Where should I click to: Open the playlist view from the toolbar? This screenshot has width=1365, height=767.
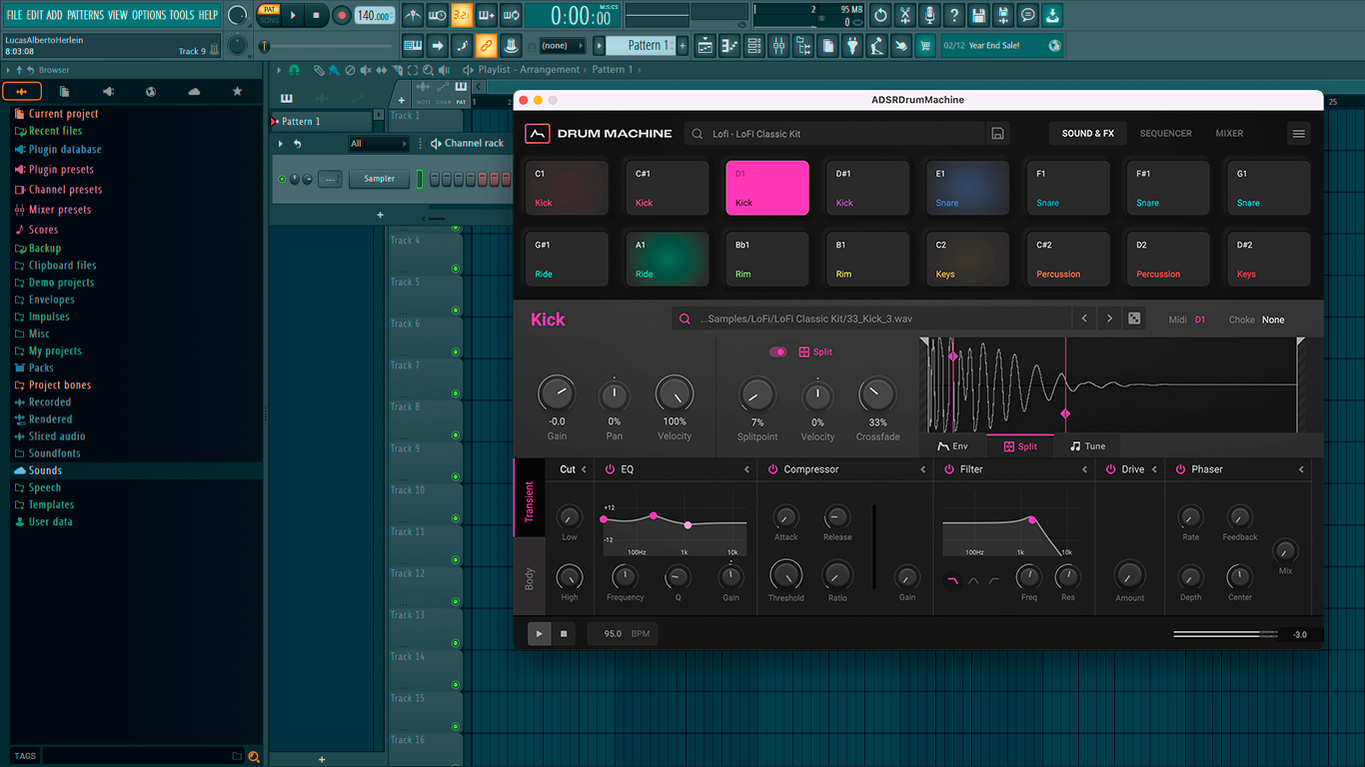[x=704, y=46]
